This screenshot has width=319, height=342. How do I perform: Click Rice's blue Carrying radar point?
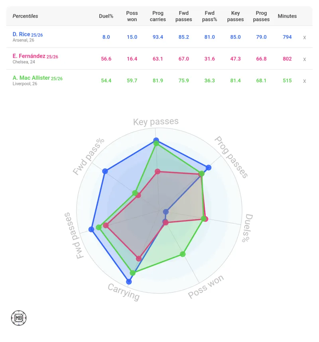(128, 281)
